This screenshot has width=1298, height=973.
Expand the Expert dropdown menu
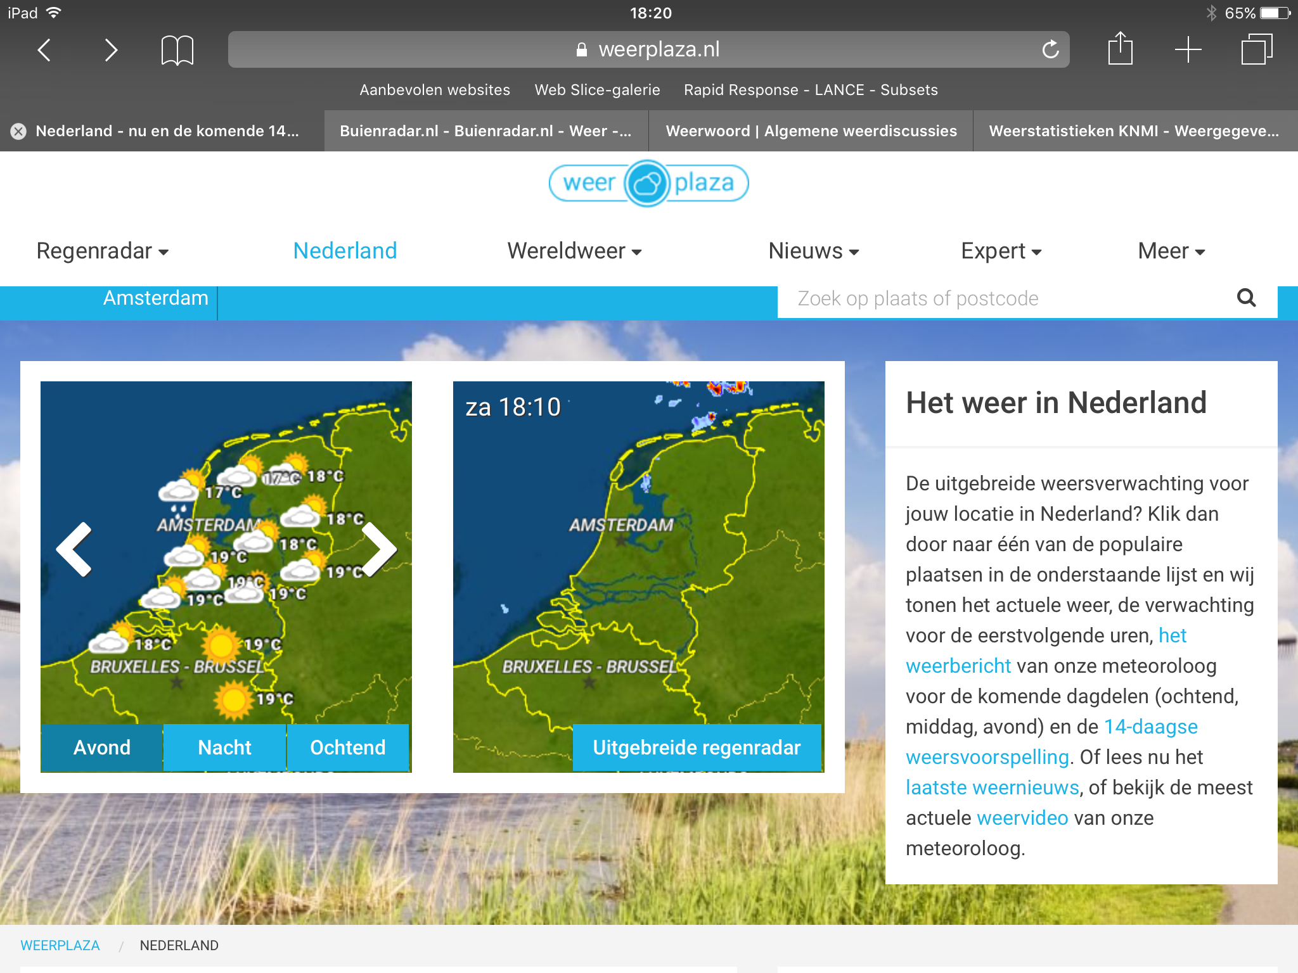click(1001, 251)
